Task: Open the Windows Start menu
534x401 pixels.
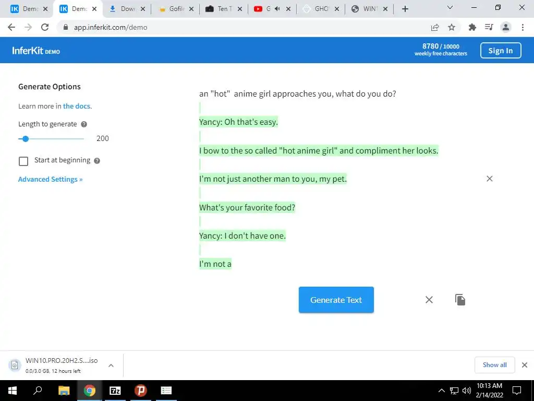Action: tap(13, 391)
